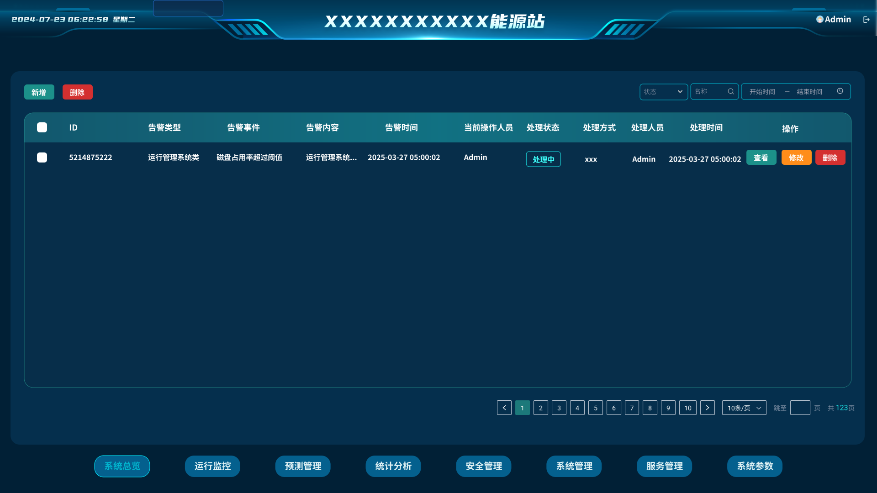
Task: Click the logout icon beside Admin
Action: pyautogui.click(x=866, y=20)
